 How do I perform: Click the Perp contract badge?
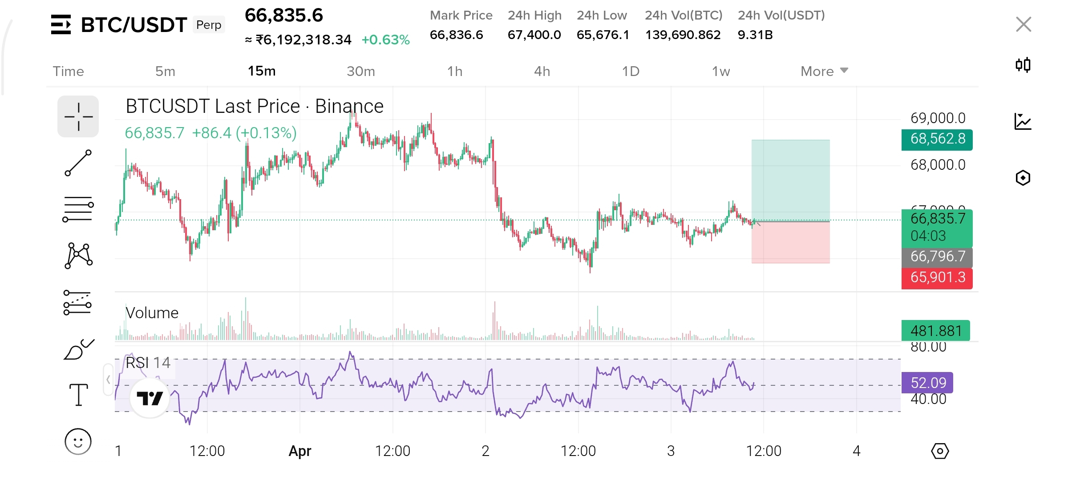pyautogui.click(x=209, y=24)
